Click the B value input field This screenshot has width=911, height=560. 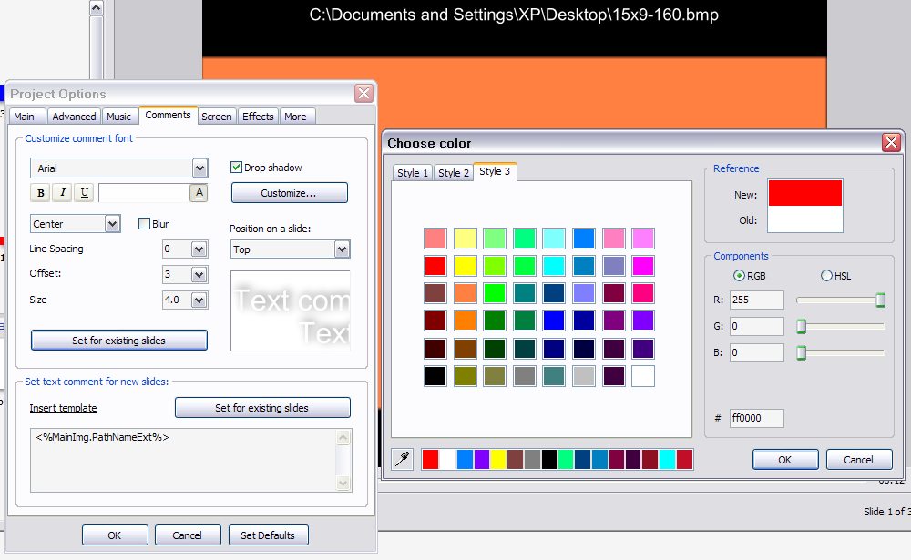pyautogui.click(x=757, y=352)
